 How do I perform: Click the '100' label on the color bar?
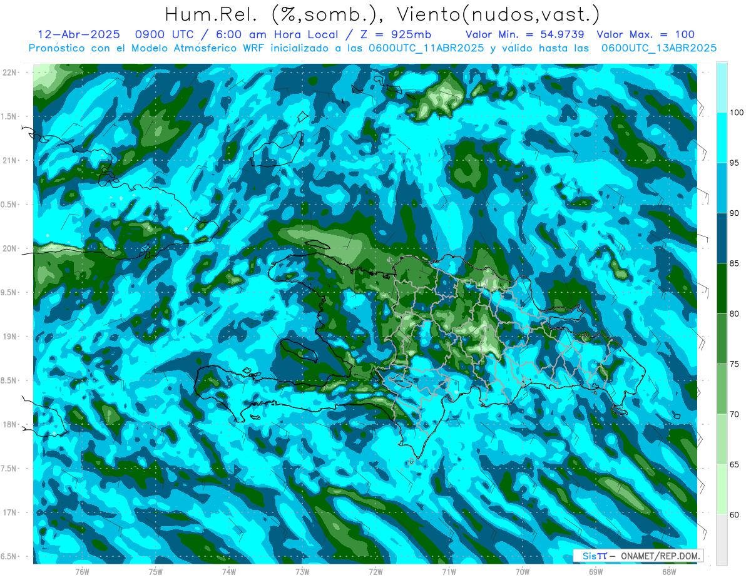click(737, 113)
